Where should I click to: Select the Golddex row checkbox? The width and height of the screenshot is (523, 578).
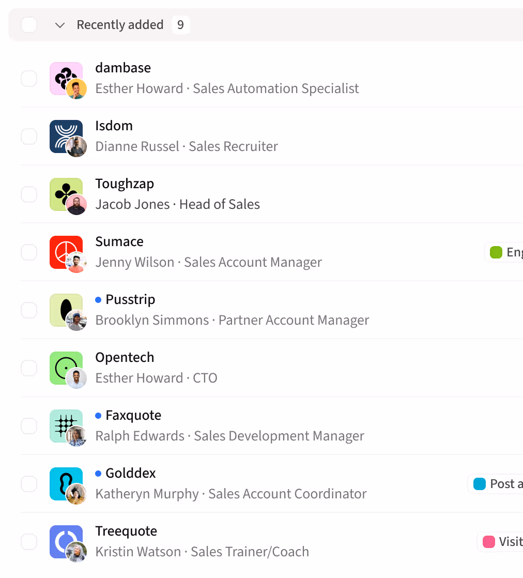[x=29, y=484]
